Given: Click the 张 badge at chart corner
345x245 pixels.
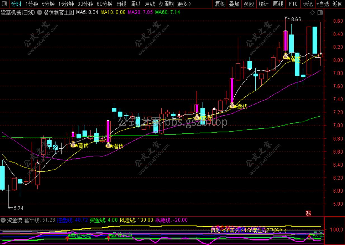Looking at the screenshot, I should [308, 213].
